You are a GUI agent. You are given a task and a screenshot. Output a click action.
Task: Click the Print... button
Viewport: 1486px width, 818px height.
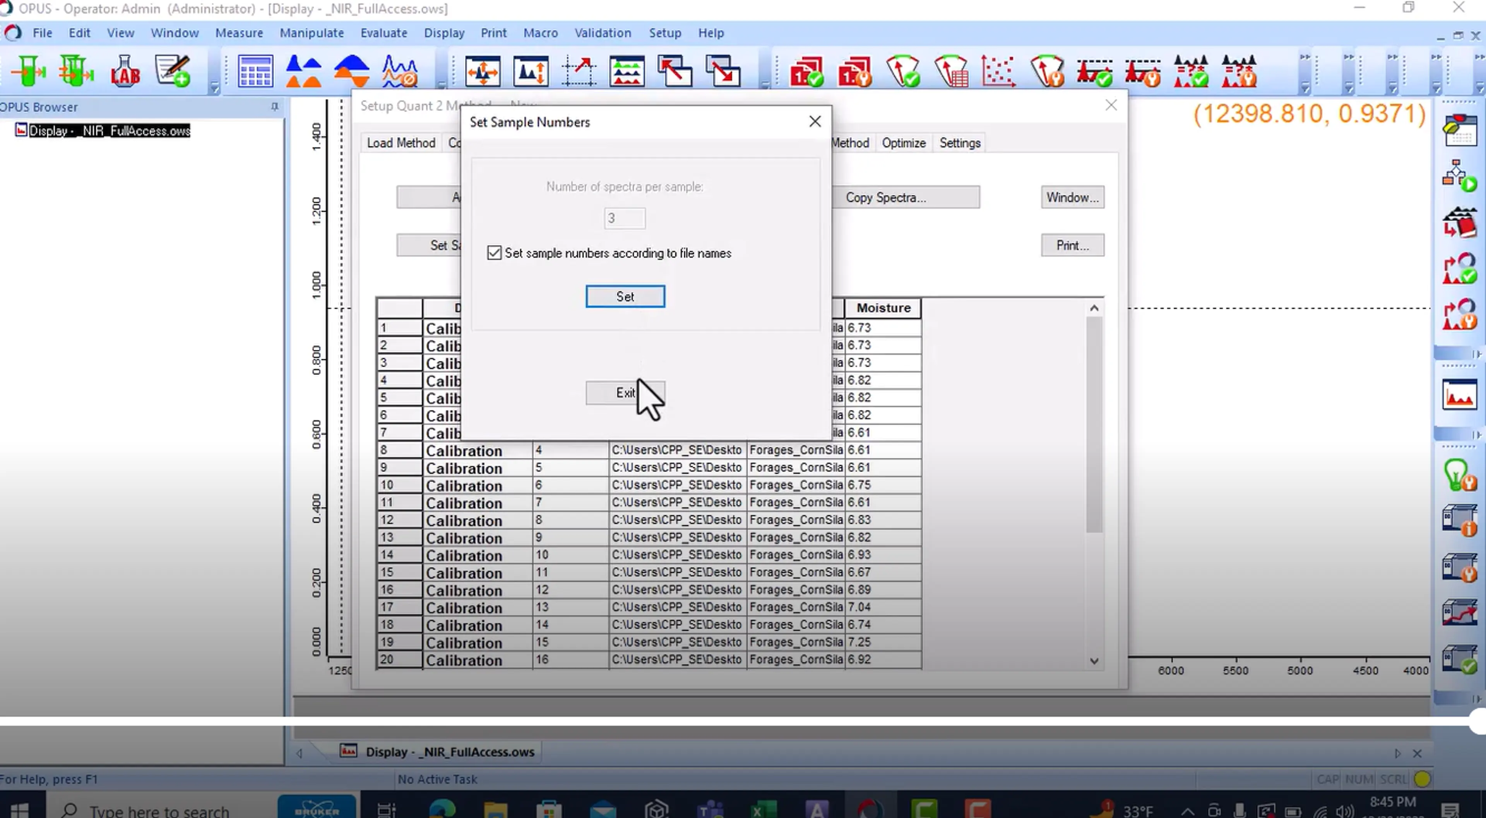point(1072,245)
